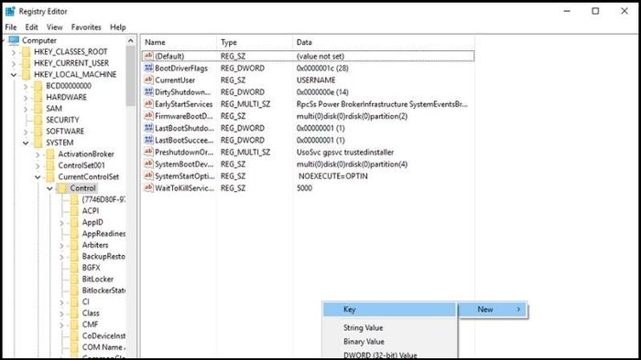Click the tree pane scroll up arrow
Screen dimensions: 641x360
(x=130, y=41)
